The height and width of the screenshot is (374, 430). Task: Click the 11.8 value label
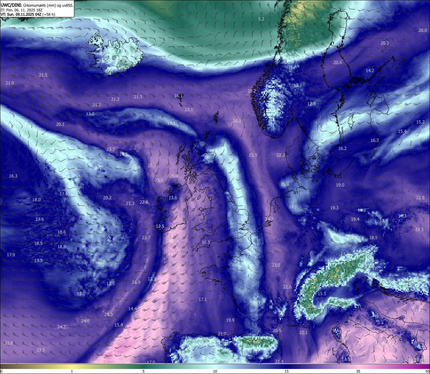point(285,184)
